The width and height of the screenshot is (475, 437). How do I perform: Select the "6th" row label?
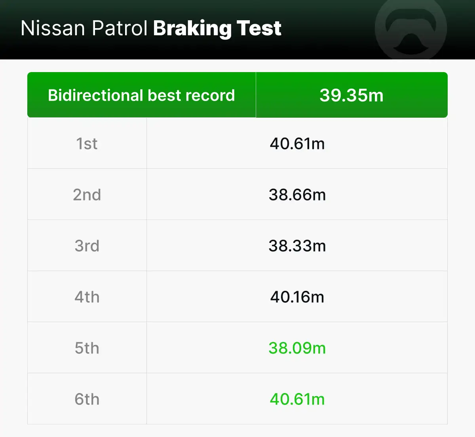(x=87, y=399)
